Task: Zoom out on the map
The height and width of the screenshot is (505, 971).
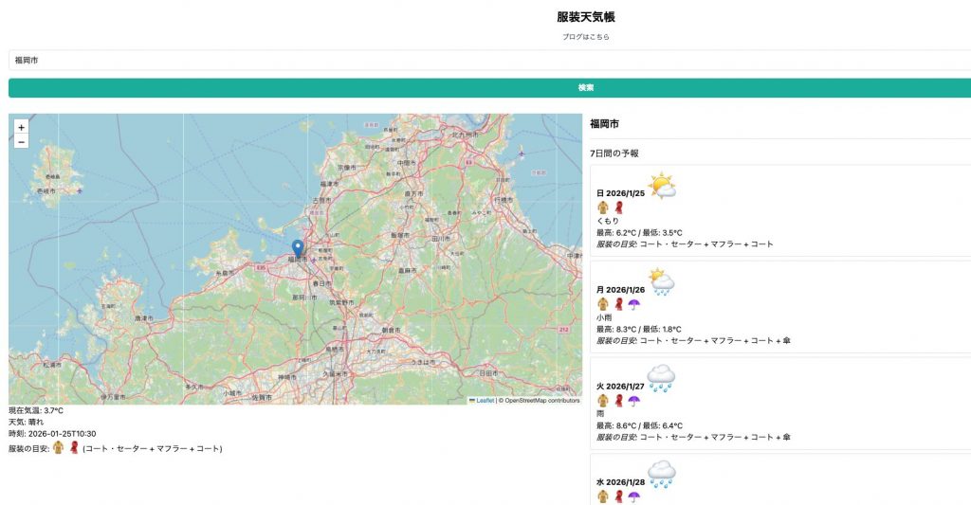Action: 22,142
